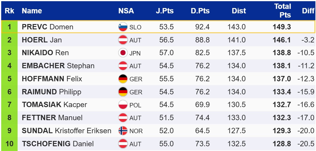Sort by the Total Pts header
This screenshot has width=316, height=151.
coord(282,11)
